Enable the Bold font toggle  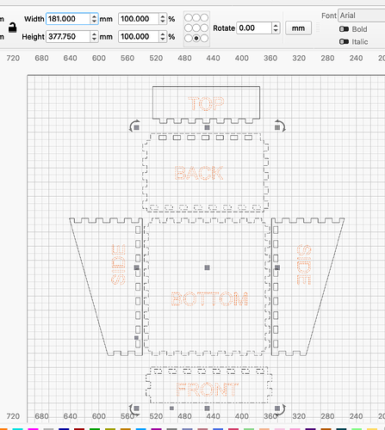[x=344, y=29]
